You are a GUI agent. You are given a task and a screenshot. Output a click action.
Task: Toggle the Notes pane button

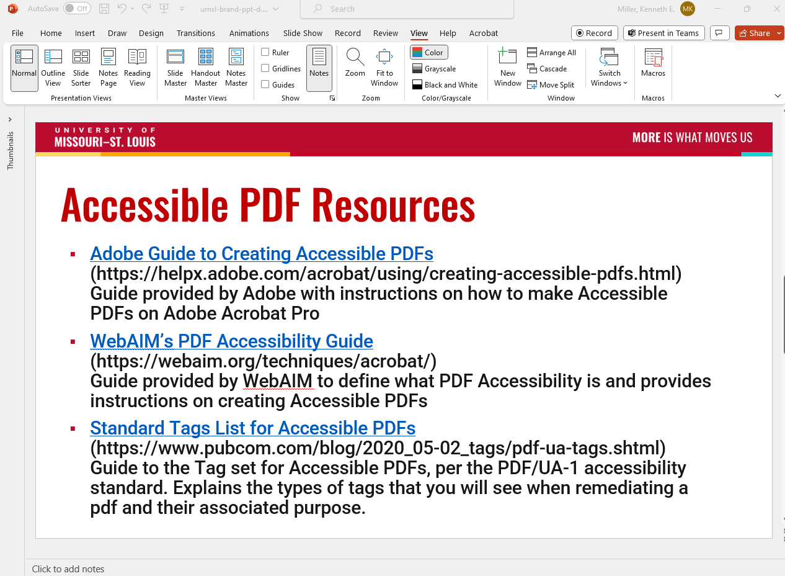click(x=319, y=68)
